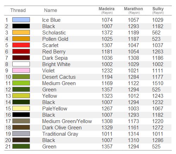Select the Sulky column header
This screenshot has height=154, width=176.
pyautogui.click(x=158, y=10)
